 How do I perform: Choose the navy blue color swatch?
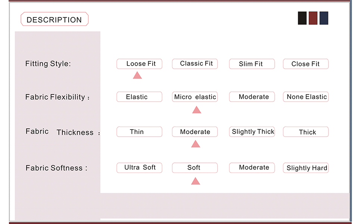(x=324, y=18)
